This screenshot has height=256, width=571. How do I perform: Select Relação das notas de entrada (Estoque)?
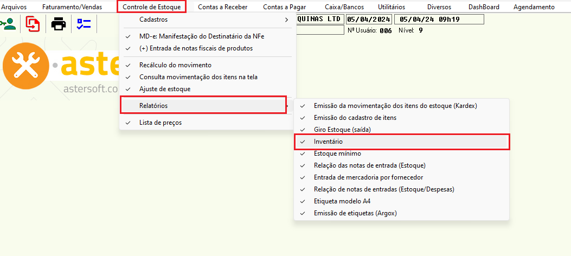[x=402, y=165]
